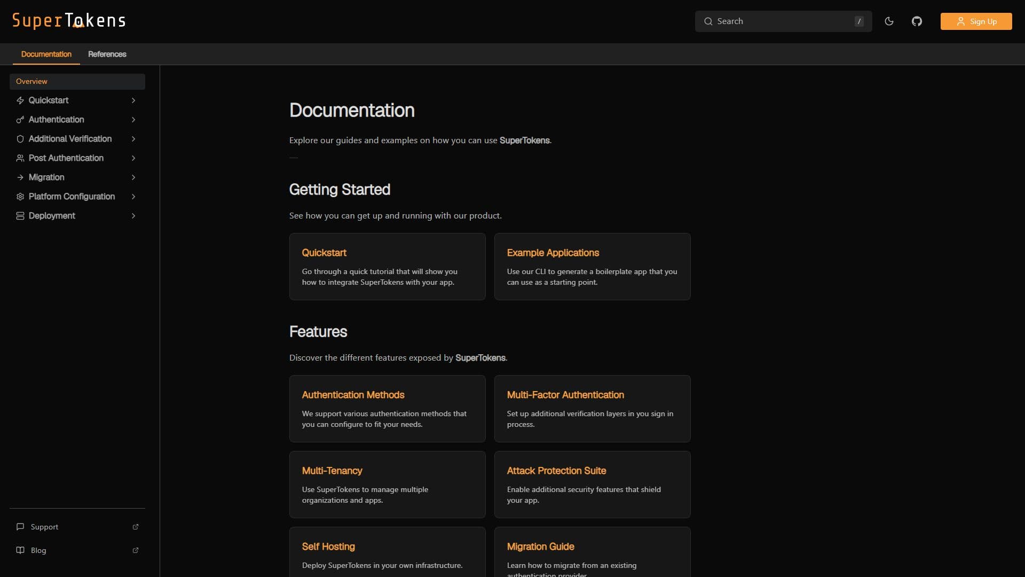Toggle dark mode moon icon
Viewport: 1025px width, 577px height.
[x=889, y=21]
